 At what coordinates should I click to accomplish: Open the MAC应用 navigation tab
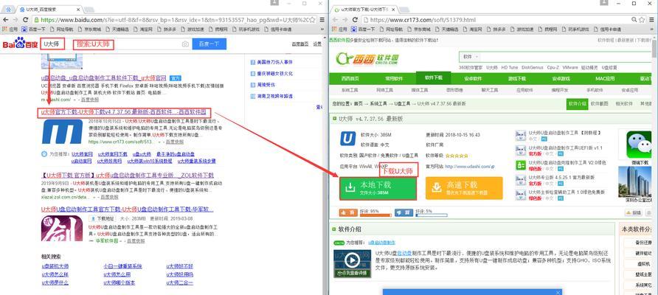point(605,78)
